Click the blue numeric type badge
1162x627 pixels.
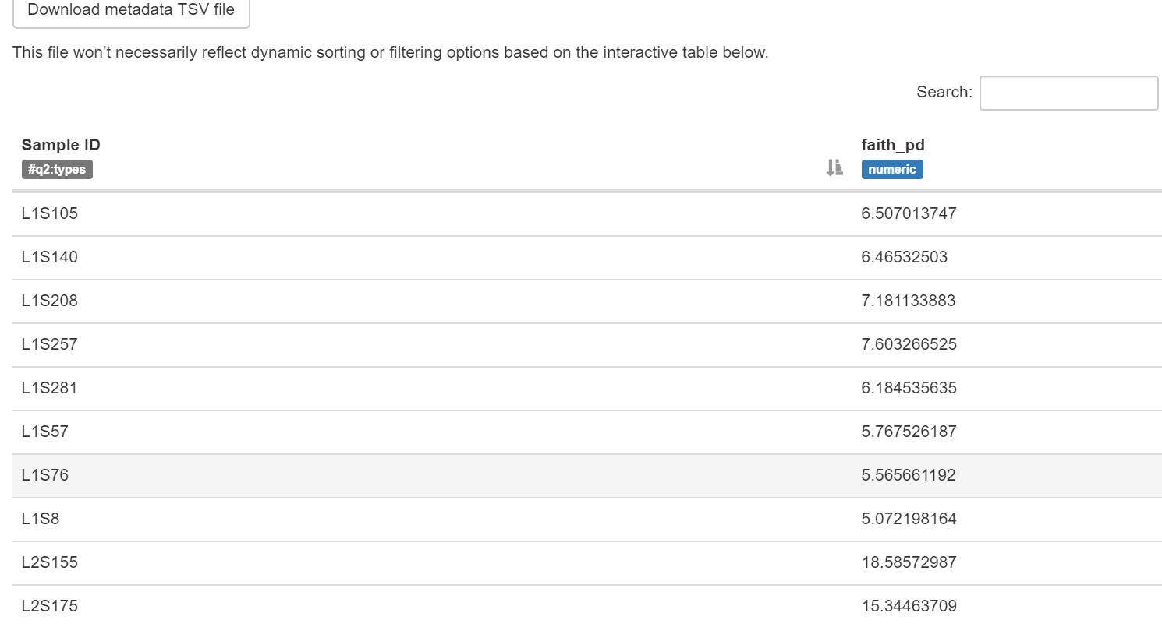pos(892,169)
